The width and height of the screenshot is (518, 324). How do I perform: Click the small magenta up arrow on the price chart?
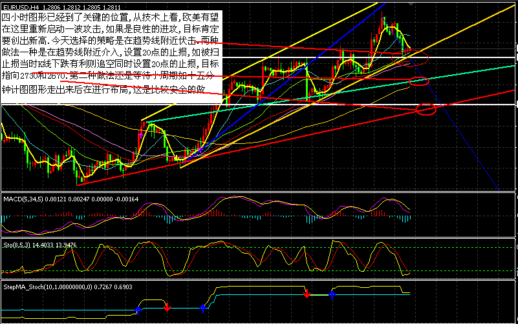point(141,136)
